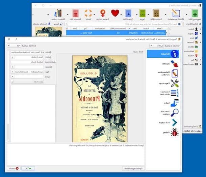Click the Converti libri toolbar icon
Image resolution: width=206 pixels, height=177 pixels.
click(x=156, y=13)
